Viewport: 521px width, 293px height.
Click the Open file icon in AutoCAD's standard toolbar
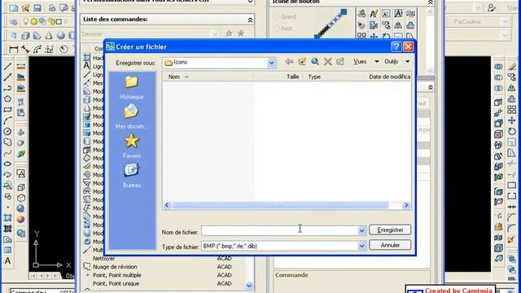click(25, 7)
